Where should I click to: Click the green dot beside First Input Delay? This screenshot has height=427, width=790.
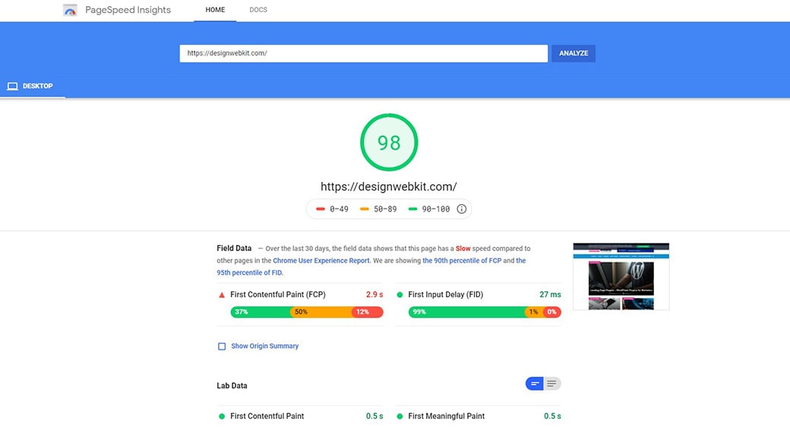point(400,295)
